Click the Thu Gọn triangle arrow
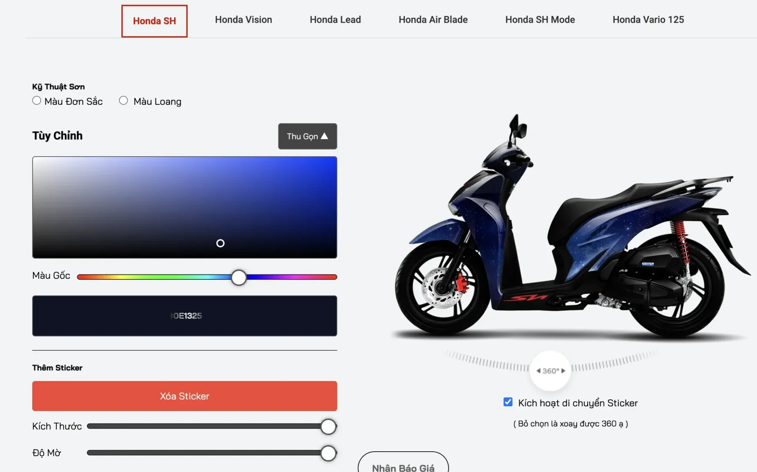 coord(324,136)
